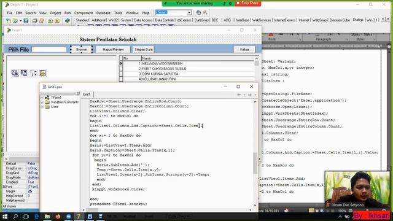The image size is (393, 221).
Task: Click the Help contents book icon
Action: pos(67,21)
